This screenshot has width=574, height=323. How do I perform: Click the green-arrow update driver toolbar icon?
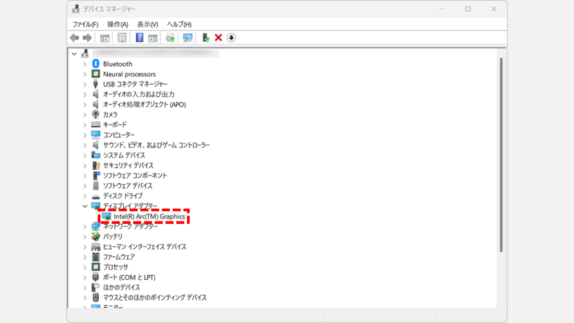[206, 38]
